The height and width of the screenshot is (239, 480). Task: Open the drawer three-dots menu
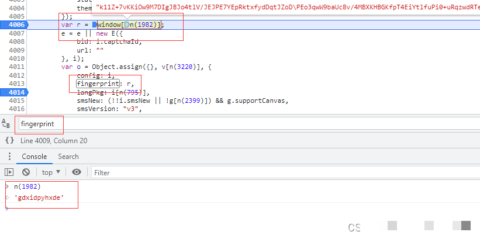pyautogui.click(x=9, y=157)
